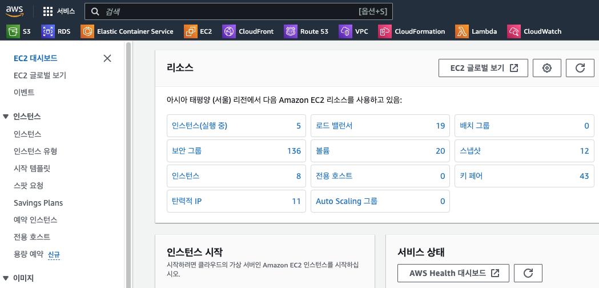Open the AWS Health 대시보드 button

pos(453,273)
